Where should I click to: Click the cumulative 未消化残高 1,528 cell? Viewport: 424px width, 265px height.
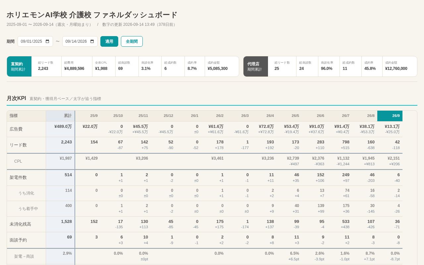(x=60, y=224)
